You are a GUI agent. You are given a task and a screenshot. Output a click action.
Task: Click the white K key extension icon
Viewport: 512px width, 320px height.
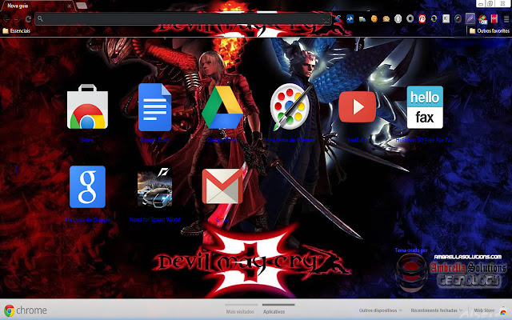[446, 19]
